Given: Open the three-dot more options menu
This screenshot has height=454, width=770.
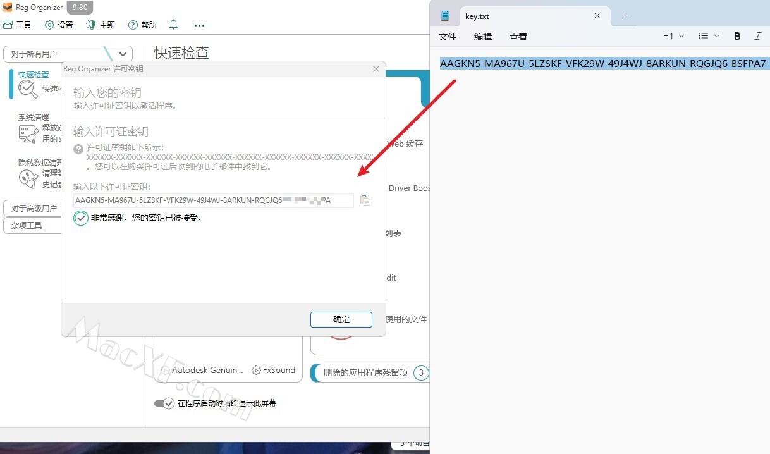Looking at the screenshot, I should 200,25.
